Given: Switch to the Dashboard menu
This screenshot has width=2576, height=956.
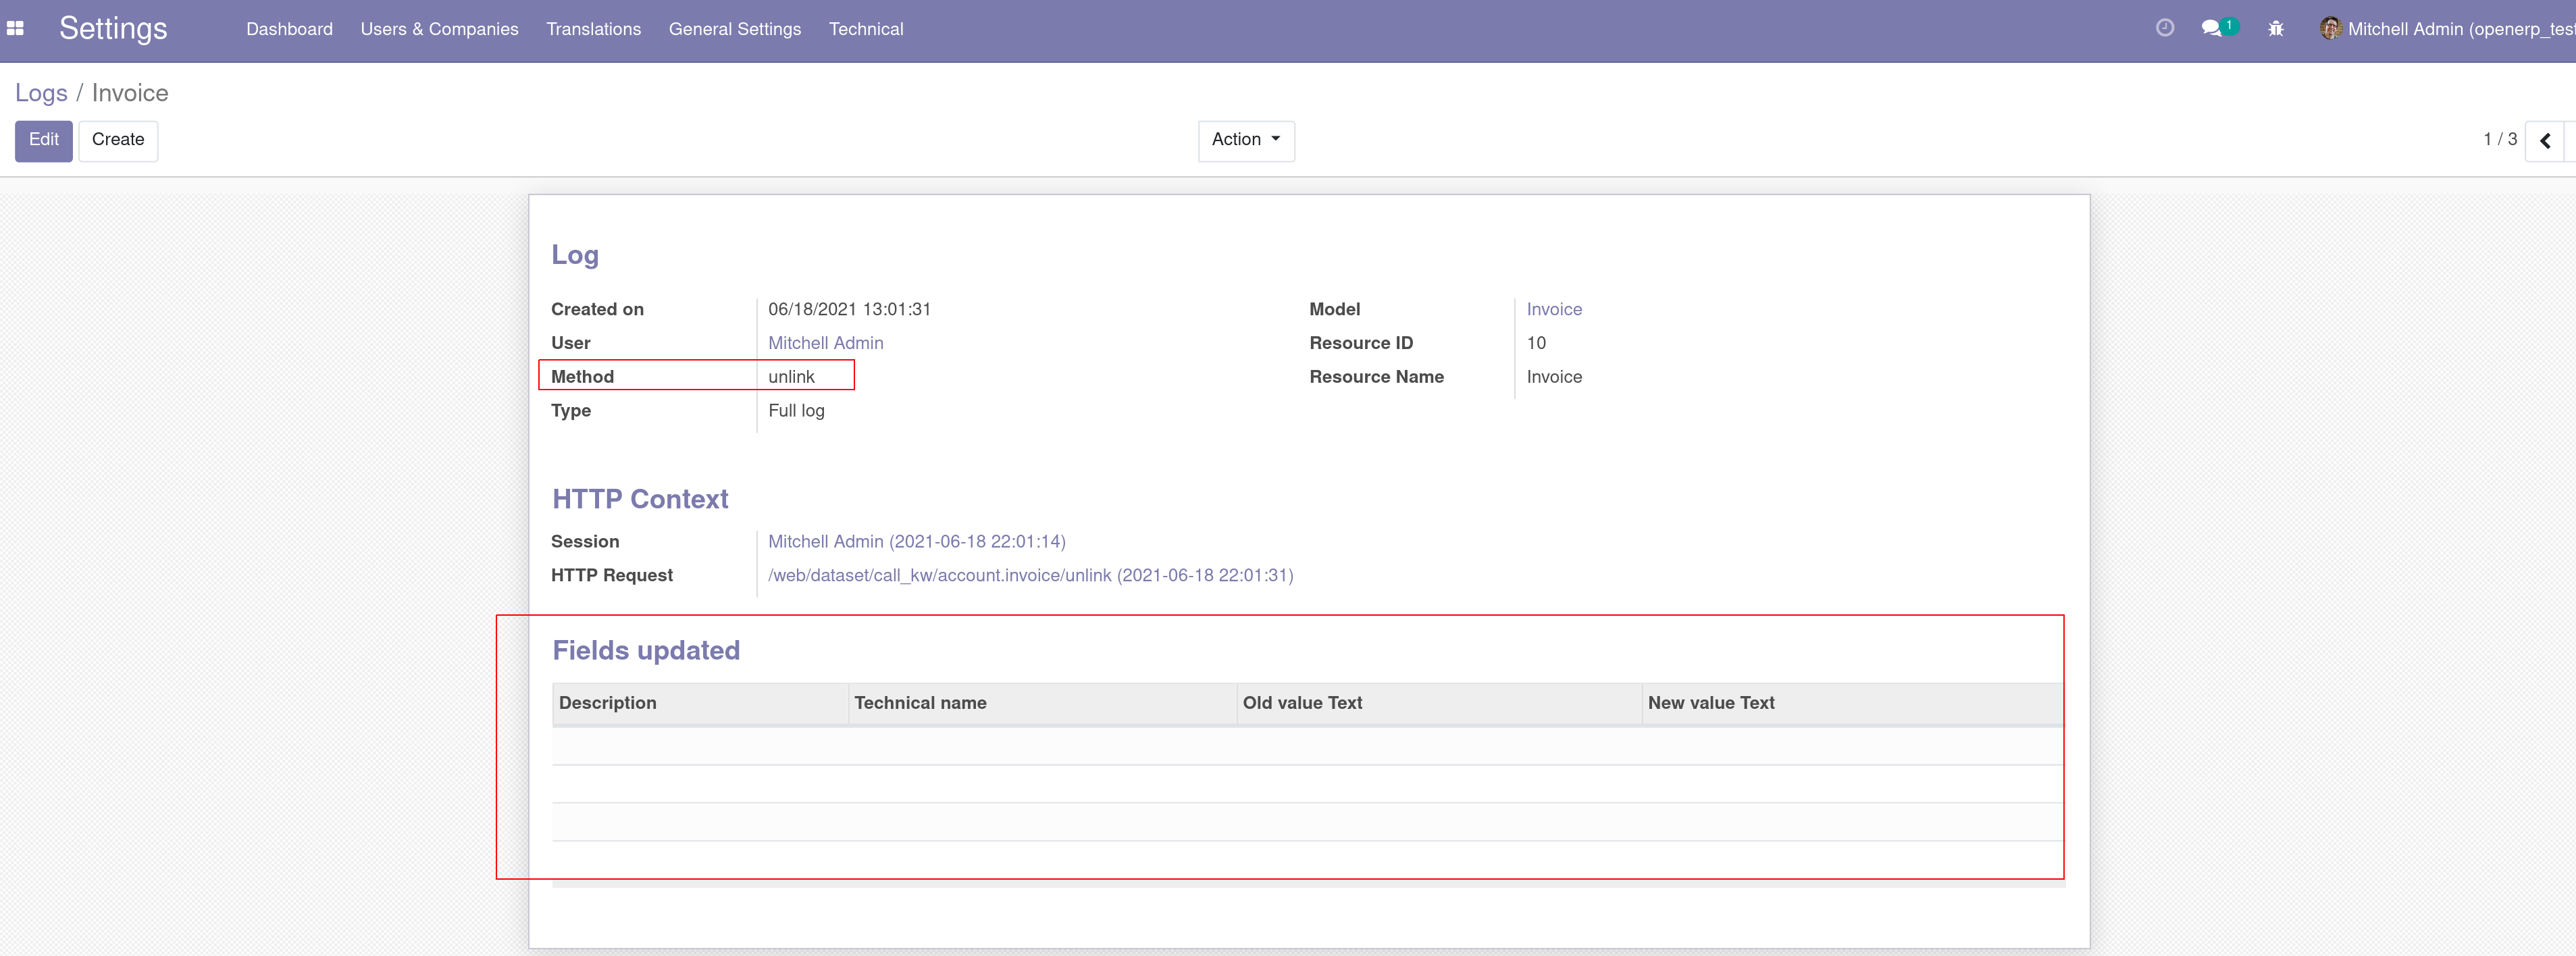Looking at the screenshot, I should tap(289, 29).
